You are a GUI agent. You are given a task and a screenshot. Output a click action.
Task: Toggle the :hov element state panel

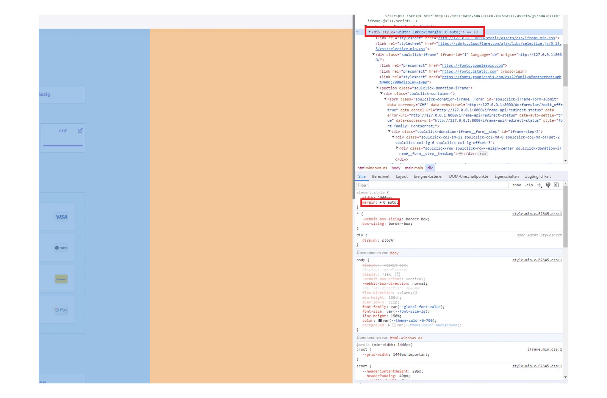517,185
